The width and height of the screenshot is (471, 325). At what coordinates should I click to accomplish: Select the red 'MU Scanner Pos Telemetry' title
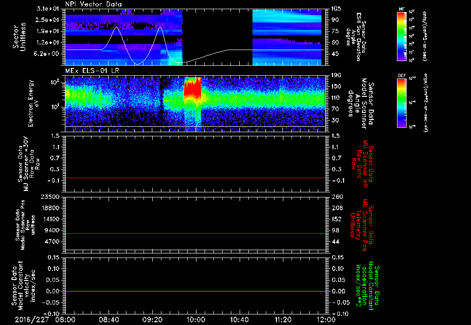(x=362, y=225)
